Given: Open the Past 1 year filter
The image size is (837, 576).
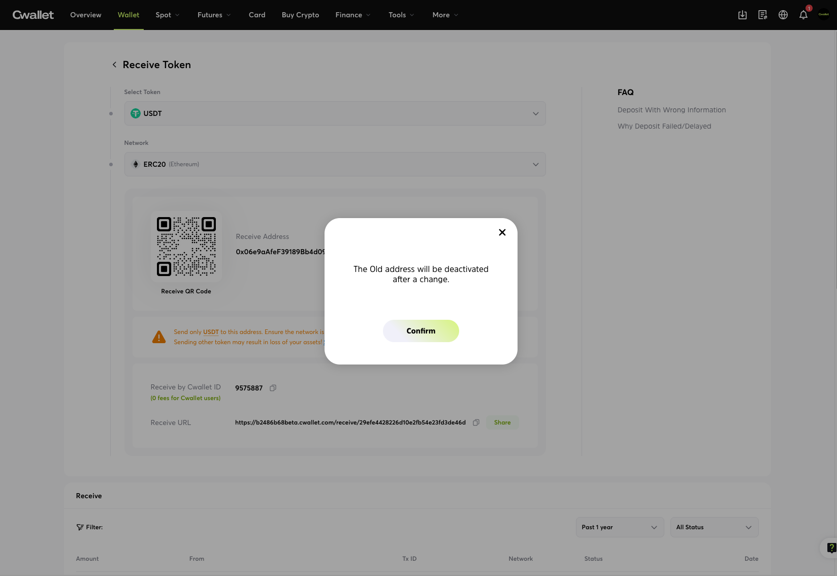Looking at the screenshot, I should 619,527.
